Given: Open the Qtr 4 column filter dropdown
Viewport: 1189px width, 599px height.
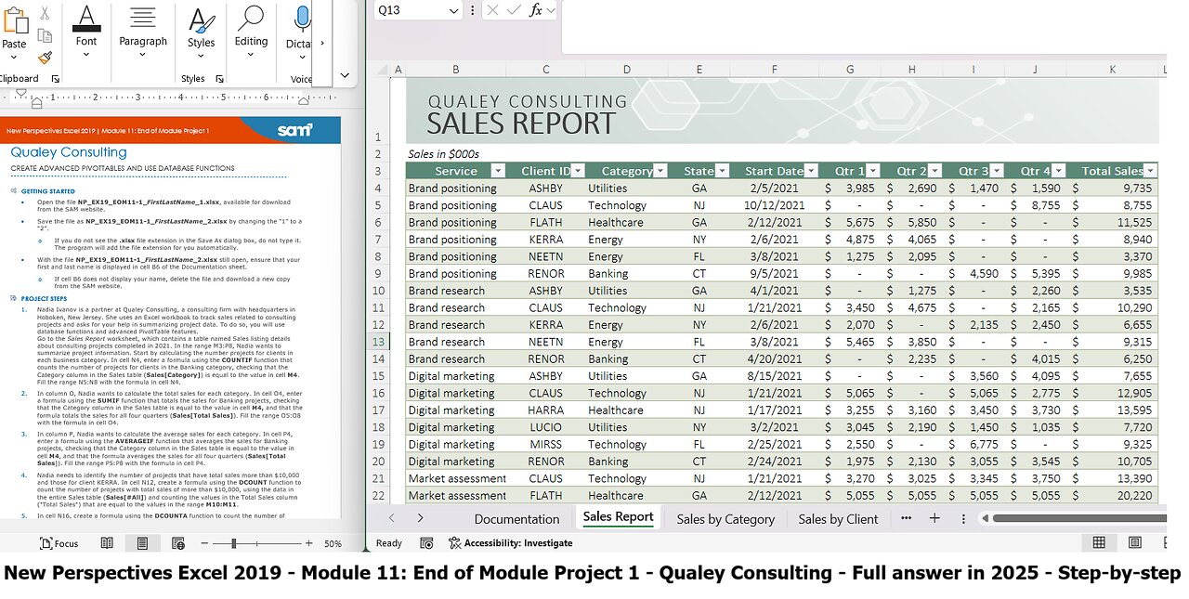Looking at the screenshot, I should 1059,171.
